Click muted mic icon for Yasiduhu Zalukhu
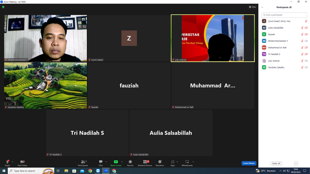This screenshot has height=174, width=310. [x=302, y=67]
